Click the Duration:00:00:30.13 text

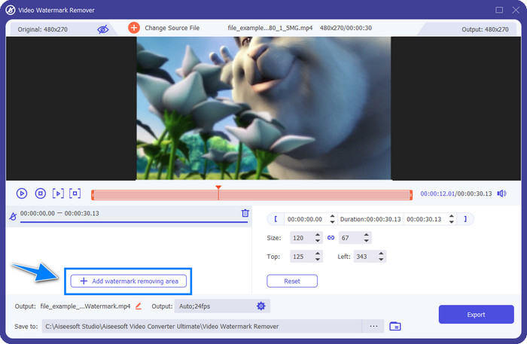point(370,219)
